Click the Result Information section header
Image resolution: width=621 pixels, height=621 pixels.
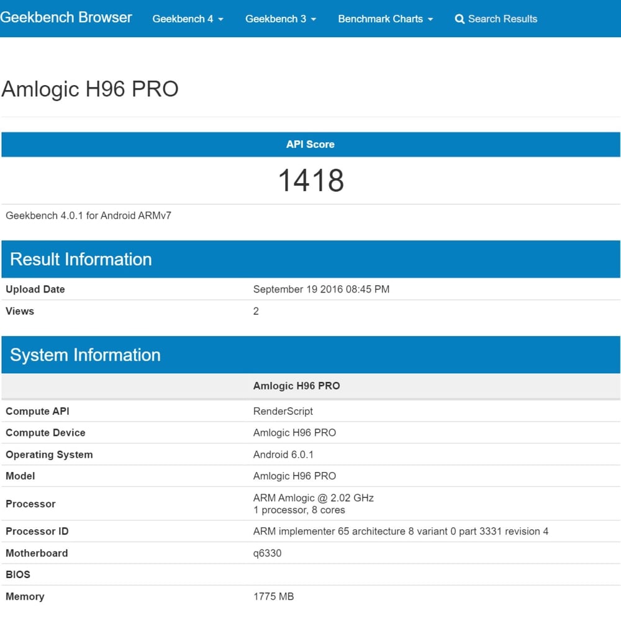pyautogui.click(x=310, y=259)
